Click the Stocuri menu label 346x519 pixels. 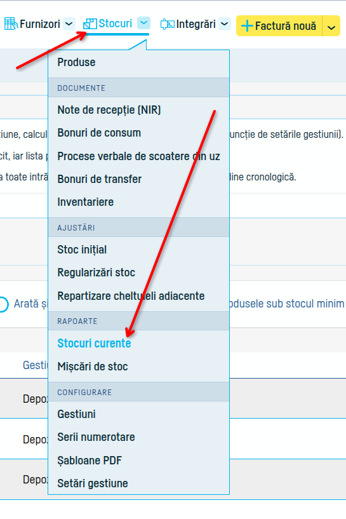(x=115, y=24)
